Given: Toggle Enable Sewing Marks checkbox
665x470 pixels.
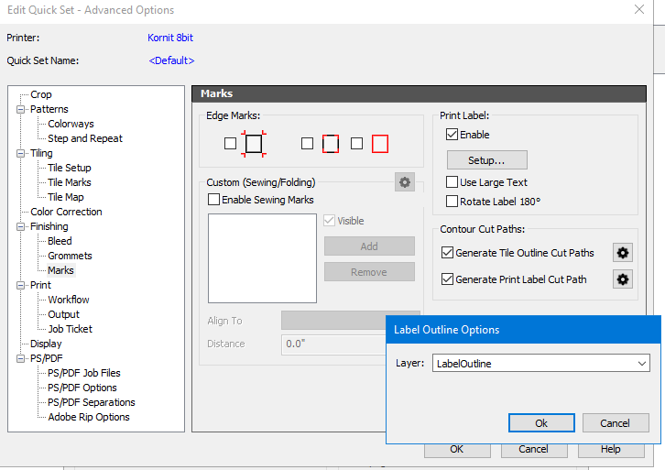Looking at the screenshot, I should coord(214,200).
